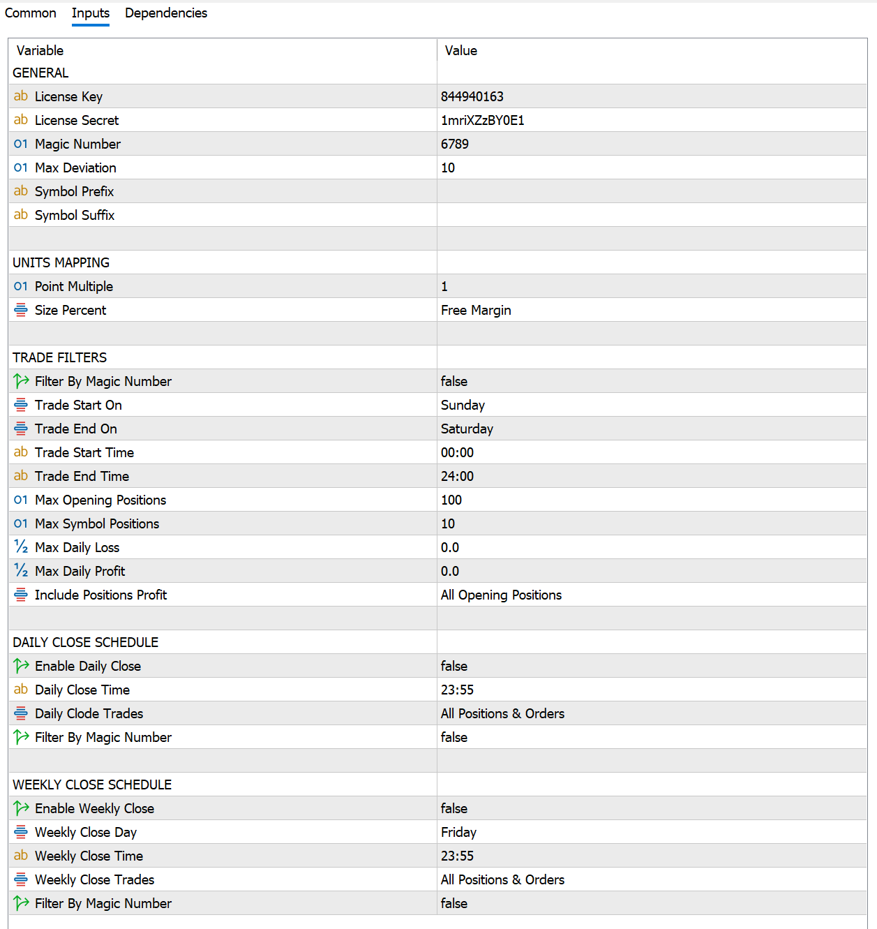Click the integer icon beside Max Symbol Positions
The height and width of the screenshot is (929, 877).
tap(21, 523)
